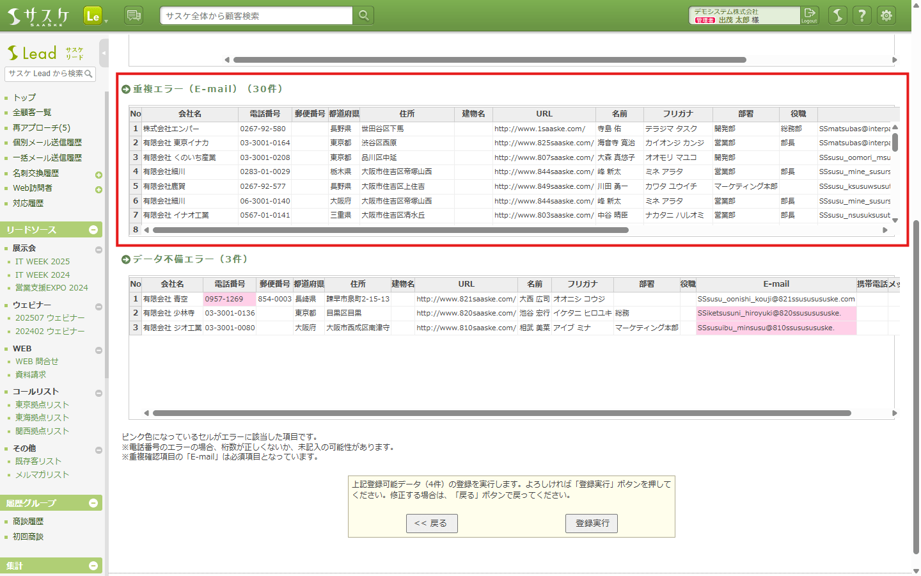This screenshot has width=921, height=576.
Task: Click the green plus icon beside Web訪問者
Action: point(98,189)
